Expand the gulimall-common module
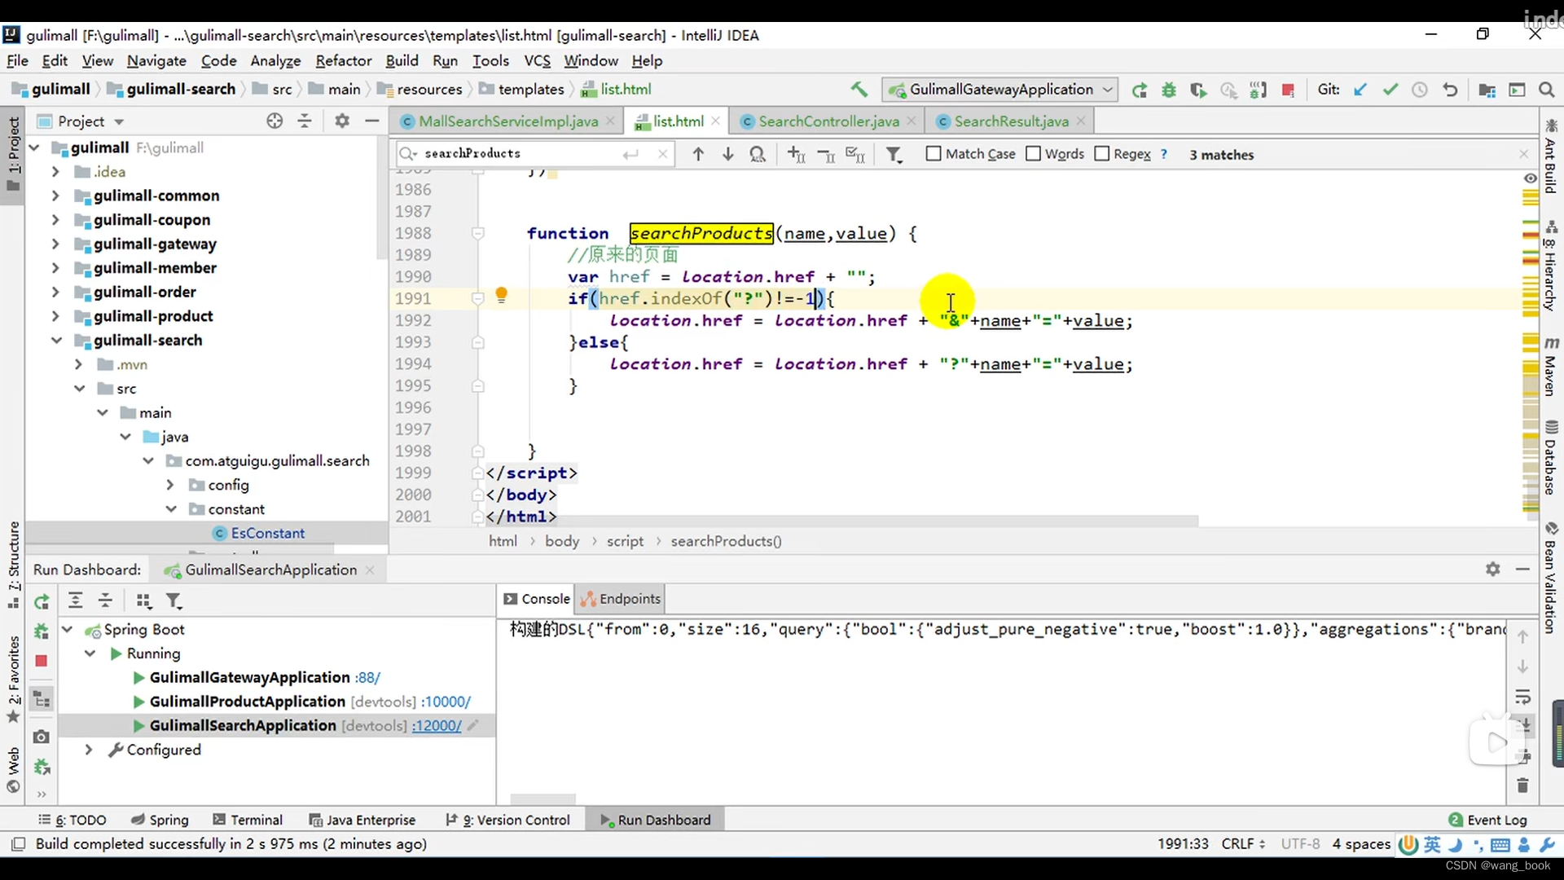 [x=55, y=196]
